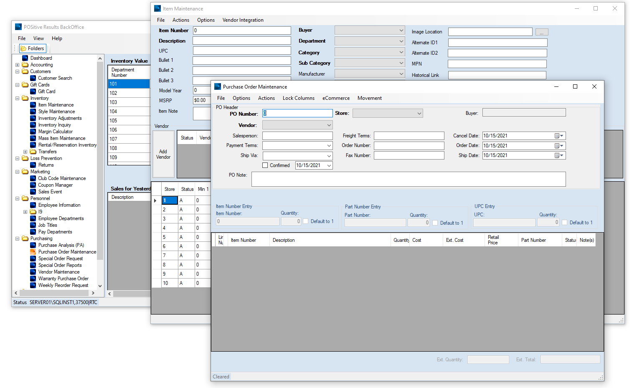Viewport: 637px width, 388px height.
Task: Enable the Confirmed checkbox
Action: point(265,165)
